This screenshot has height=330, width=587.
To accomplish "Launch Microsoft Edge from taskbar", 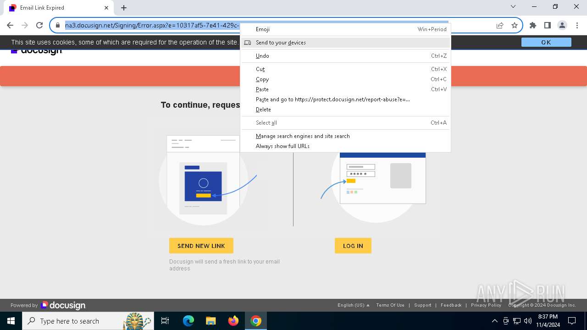I will 188,321.
